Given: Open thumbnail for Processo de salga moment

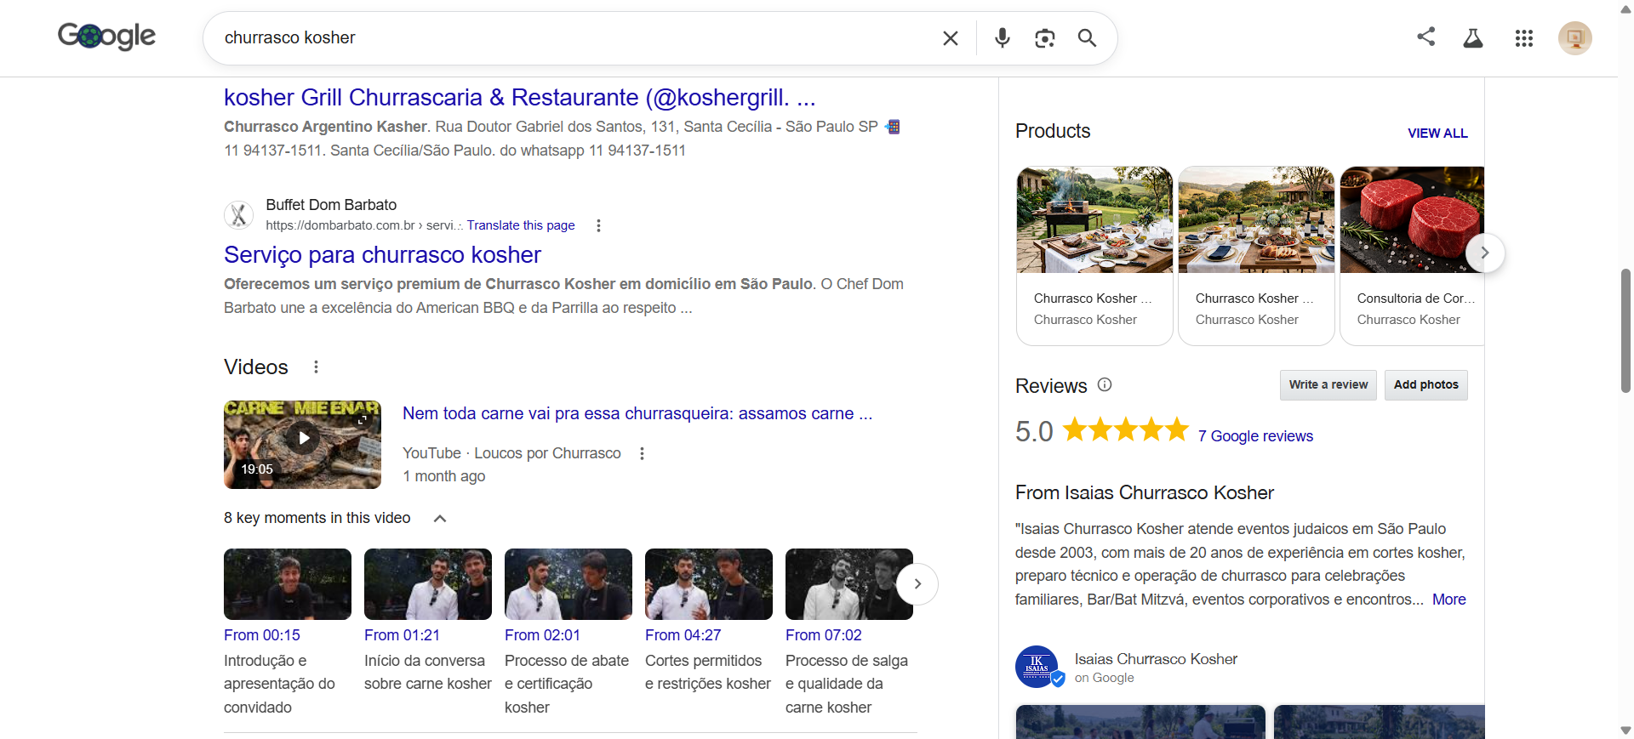Looking at the screenshot, I should (849, 584).
